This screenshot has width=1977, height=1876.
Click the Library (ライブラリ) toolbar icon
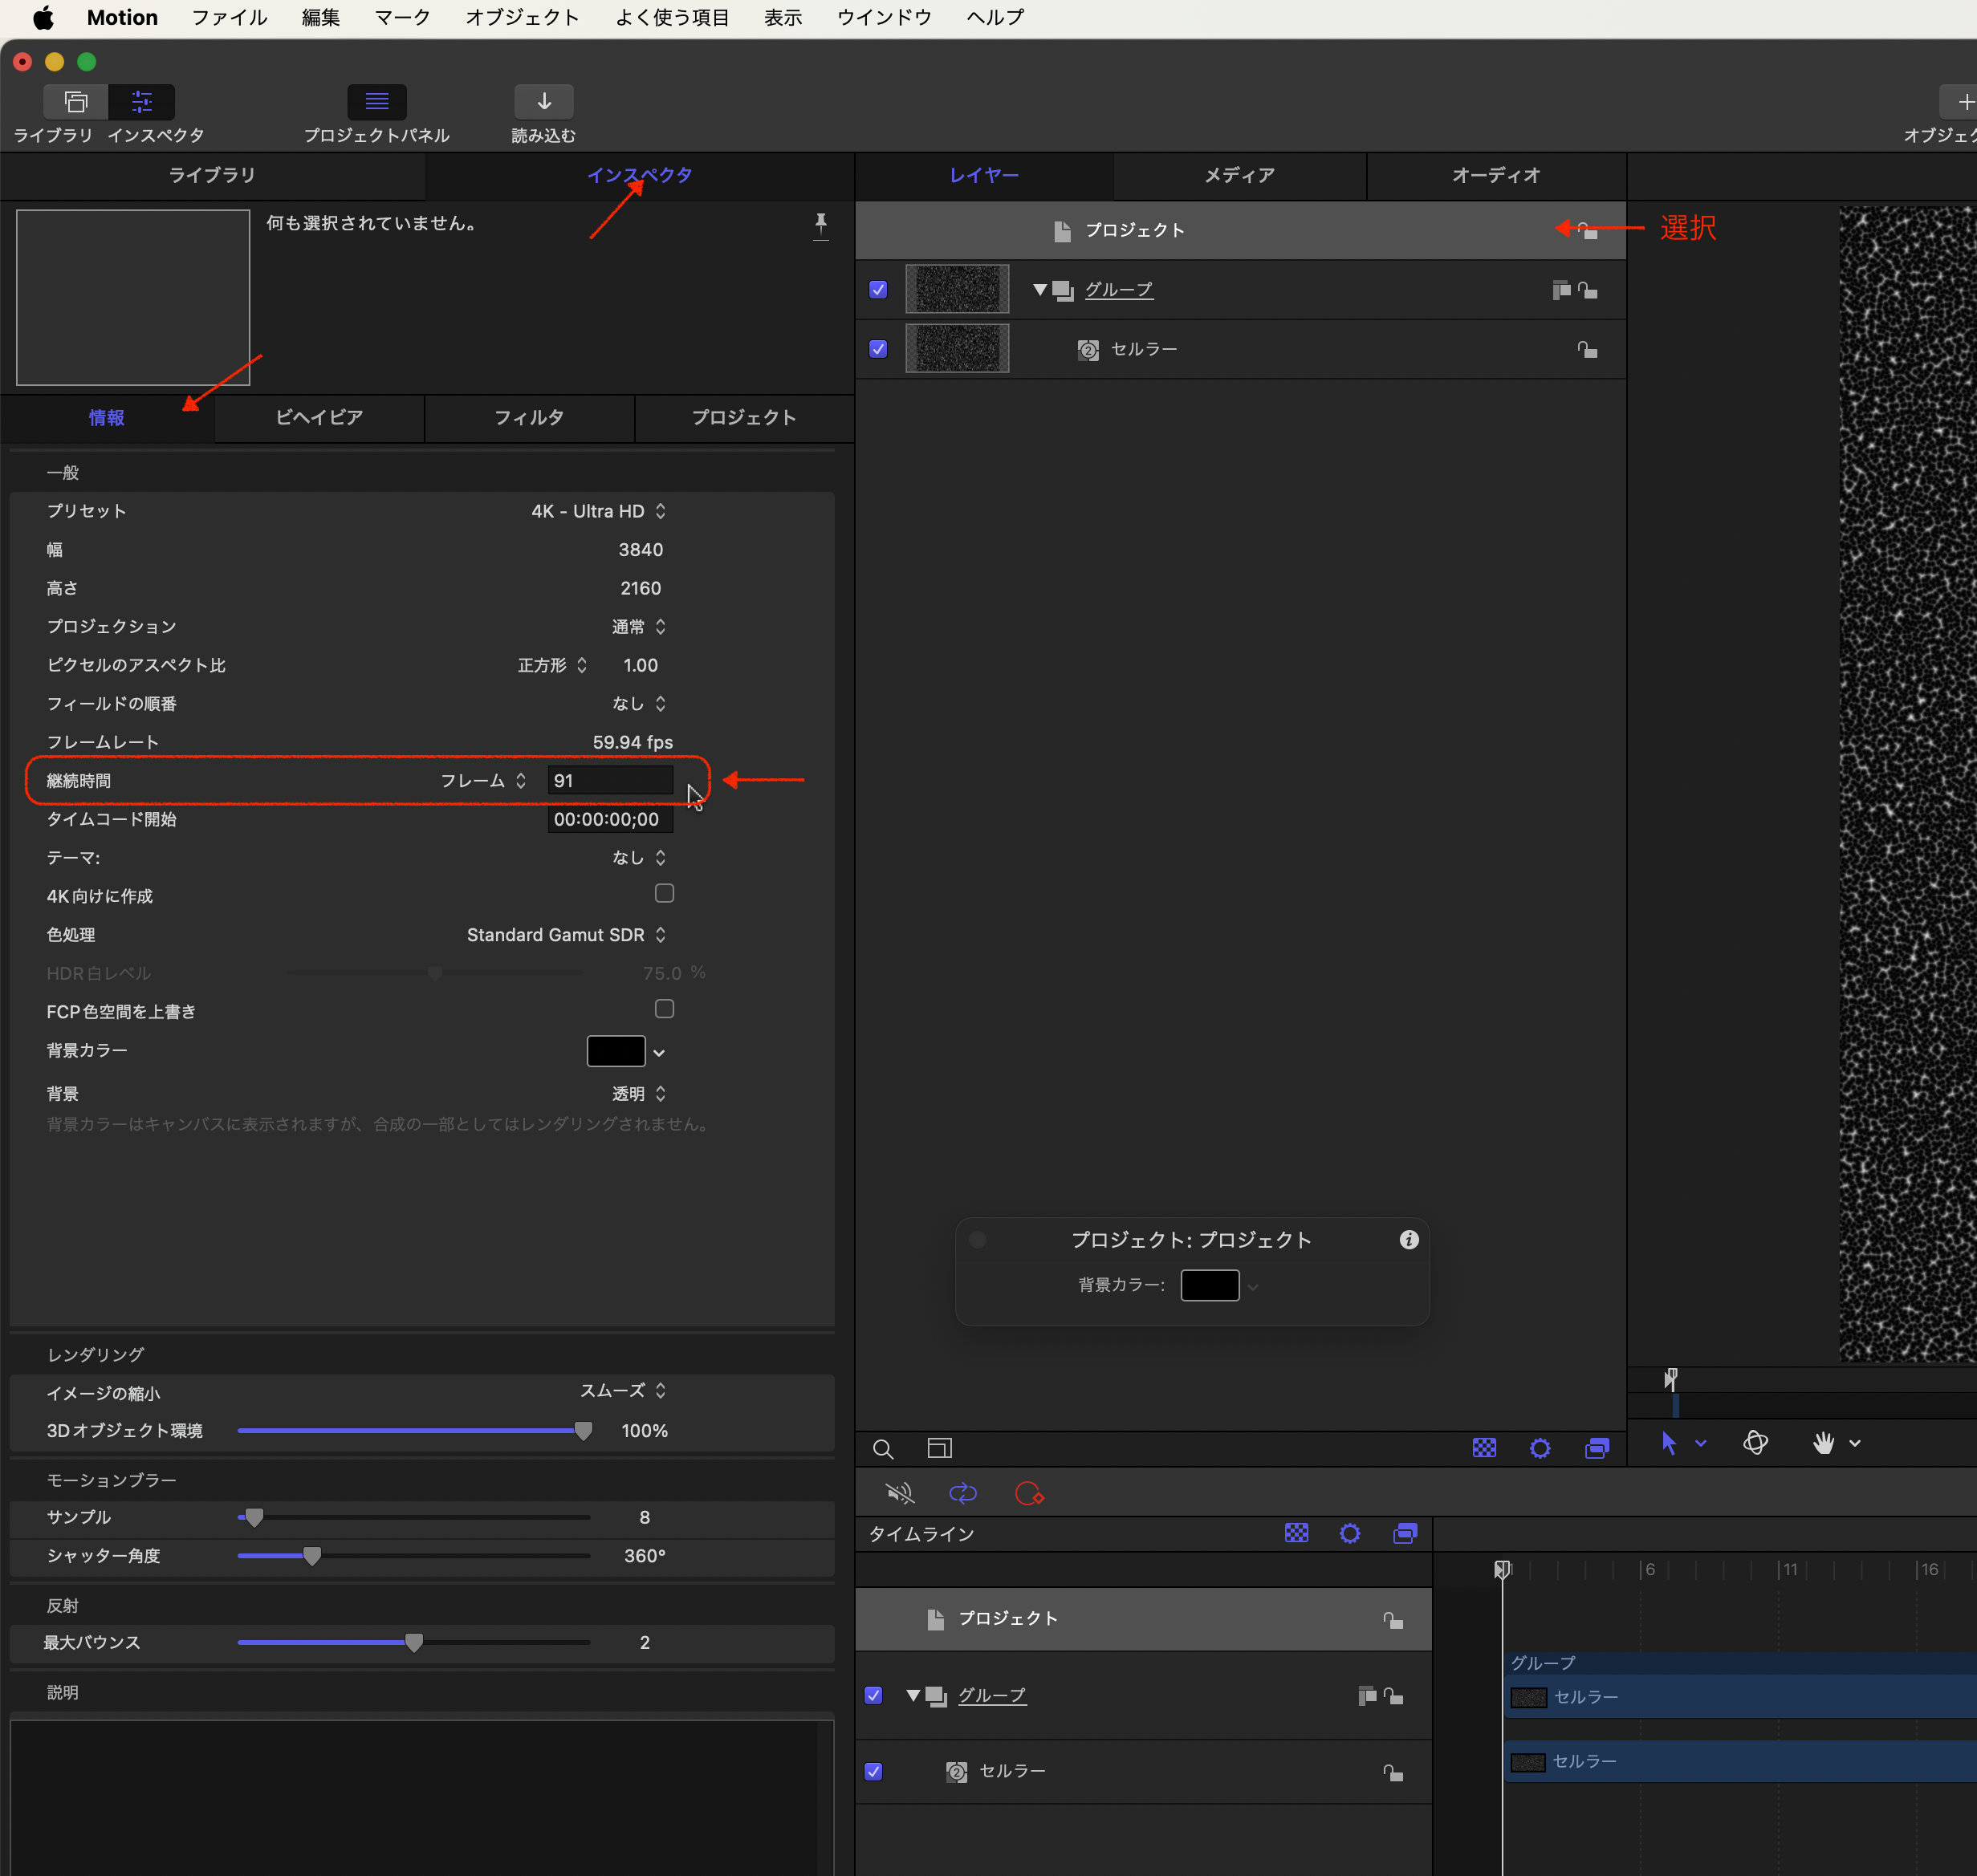click(x=76, y=102)
